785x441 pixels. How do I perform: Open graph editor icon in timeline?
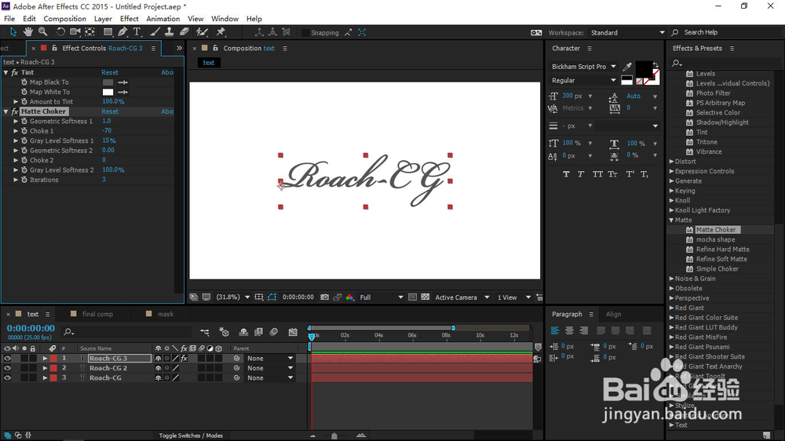(293, 332)
